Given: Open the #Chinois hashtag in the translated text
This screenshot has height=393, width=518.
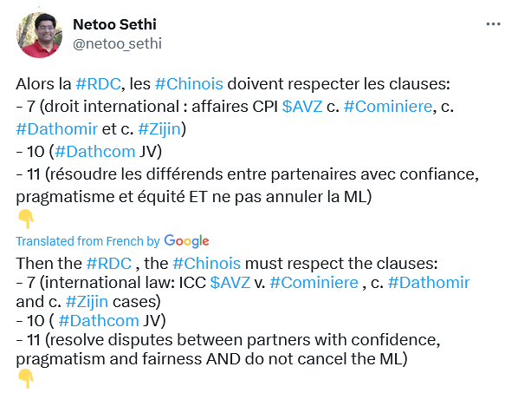Looking at the screenshot, I should click(x=206, y=264).
